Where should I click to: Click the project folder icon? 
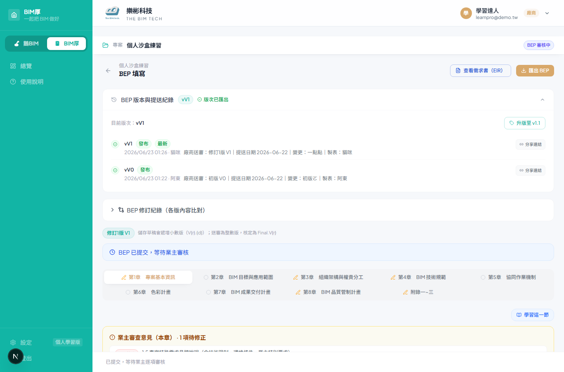(106, 45)
